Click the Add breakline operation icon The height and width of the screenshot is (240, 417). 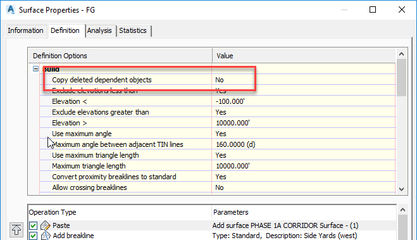45,236
